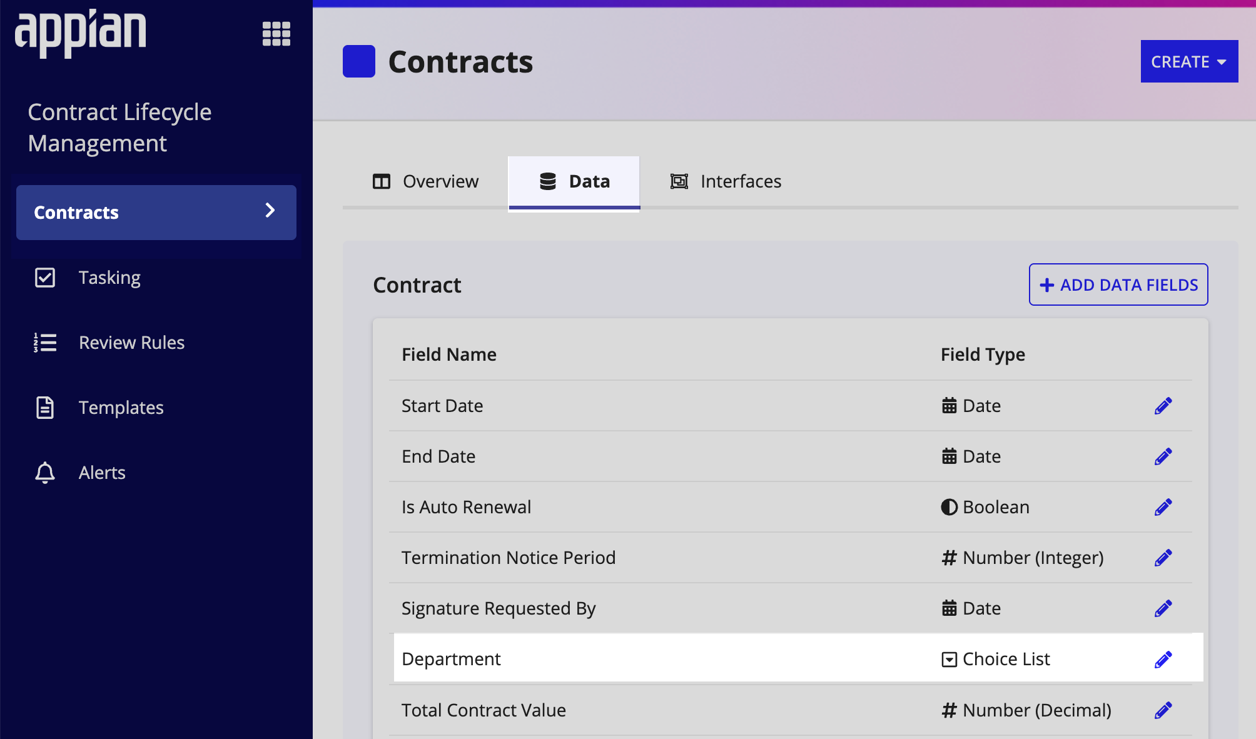1256x739 pixels.
Task: Click the Contract section heading
Action: (x=417, y=285)
